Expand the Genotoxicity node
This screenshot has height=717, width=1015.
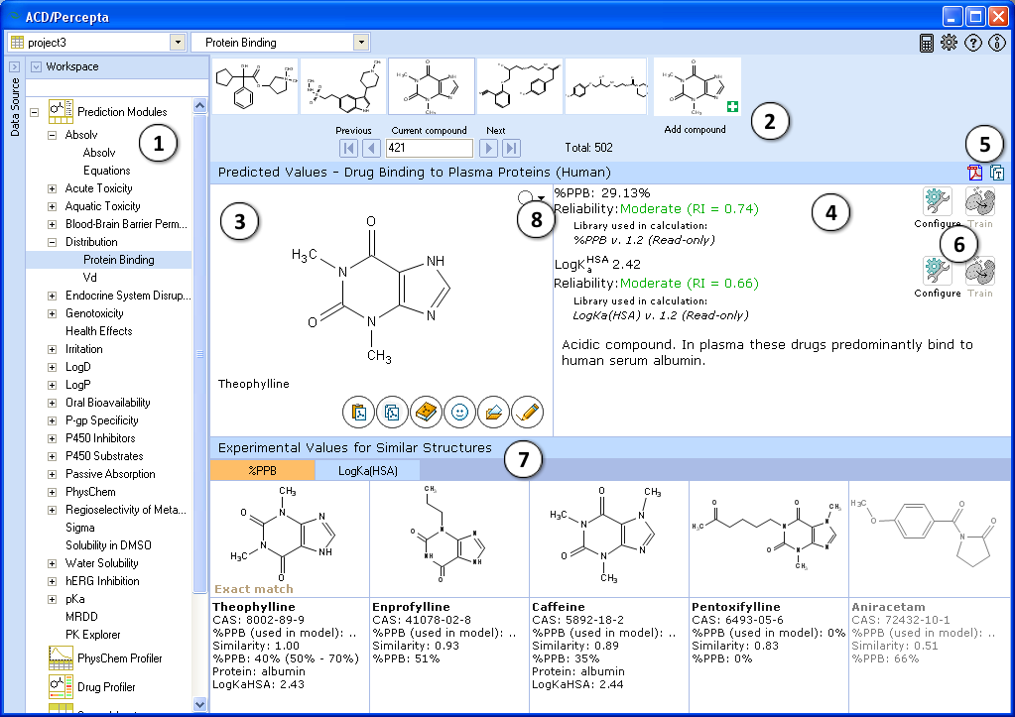[x=52, y=313]
